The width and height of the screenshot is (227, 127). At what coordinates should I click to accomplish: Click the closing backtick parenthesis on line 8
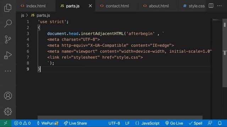coord(51,63)
